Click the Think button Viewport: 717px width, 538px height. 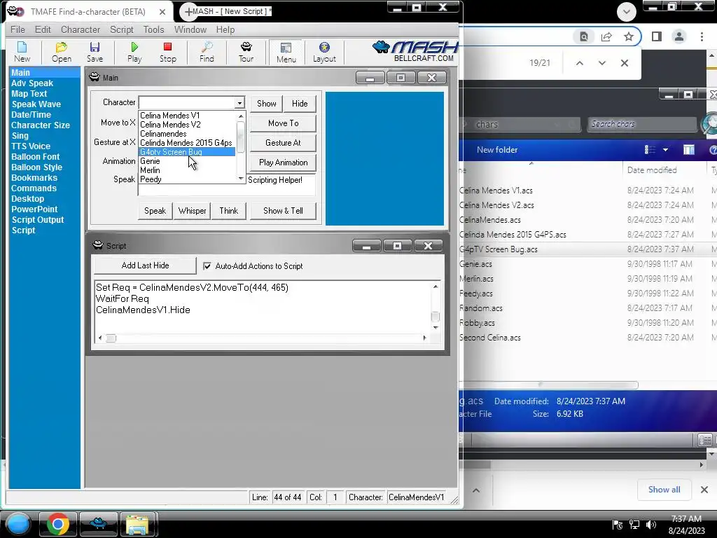tap(229, 211)
